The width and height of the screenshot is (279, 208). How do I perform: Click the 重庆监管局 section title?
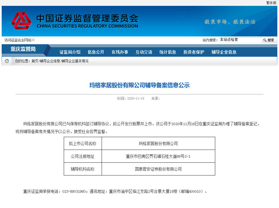click(23, 49)
